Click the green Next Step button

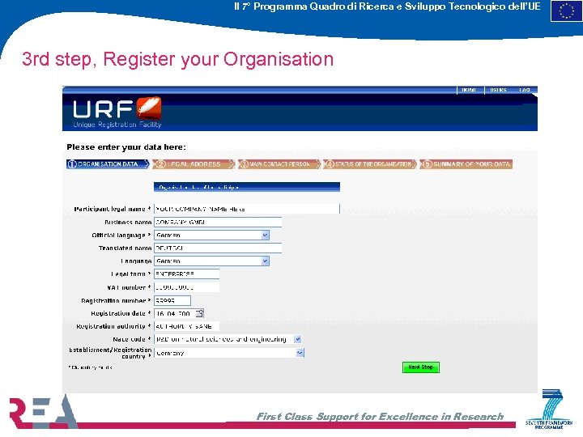tap(421, 367)
